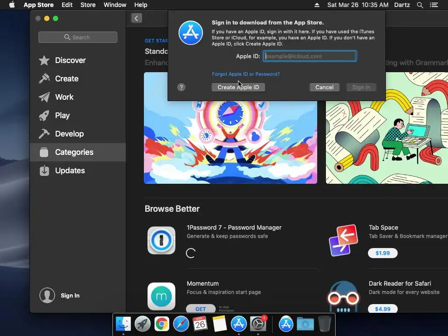Open Finder from the Dock
Image resolution: width=448 pixels, height=336 pixels.
click(x=123, y=324)
